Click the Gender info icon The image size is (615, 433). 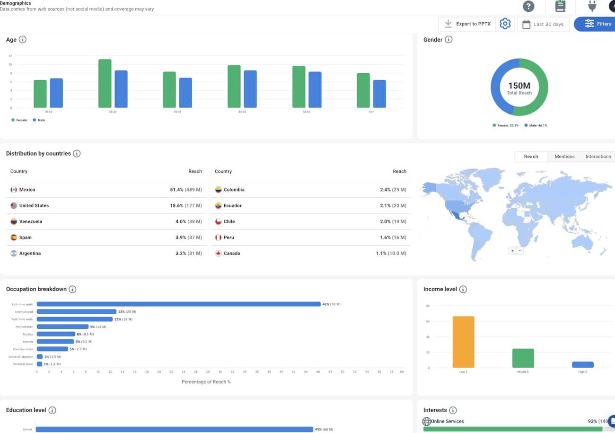[x=448, y=40]
